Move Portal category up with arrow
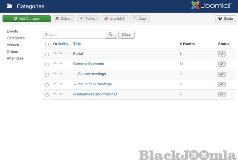The height and width of the screenshot is (162, 238). click(55, 53)
